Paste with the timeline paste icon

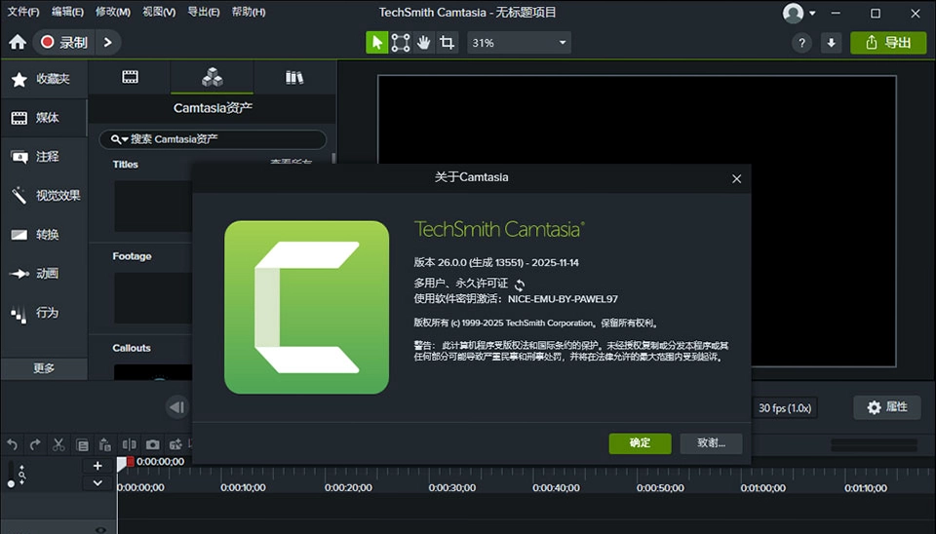[105, 444]
